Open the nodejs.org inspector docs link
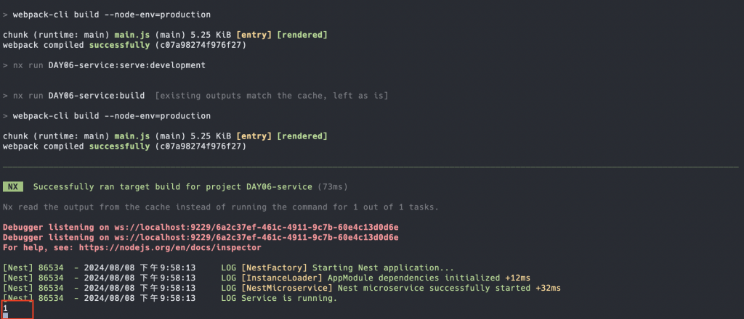The width and height of the screenshot is (744, 319). click(170, 247)
